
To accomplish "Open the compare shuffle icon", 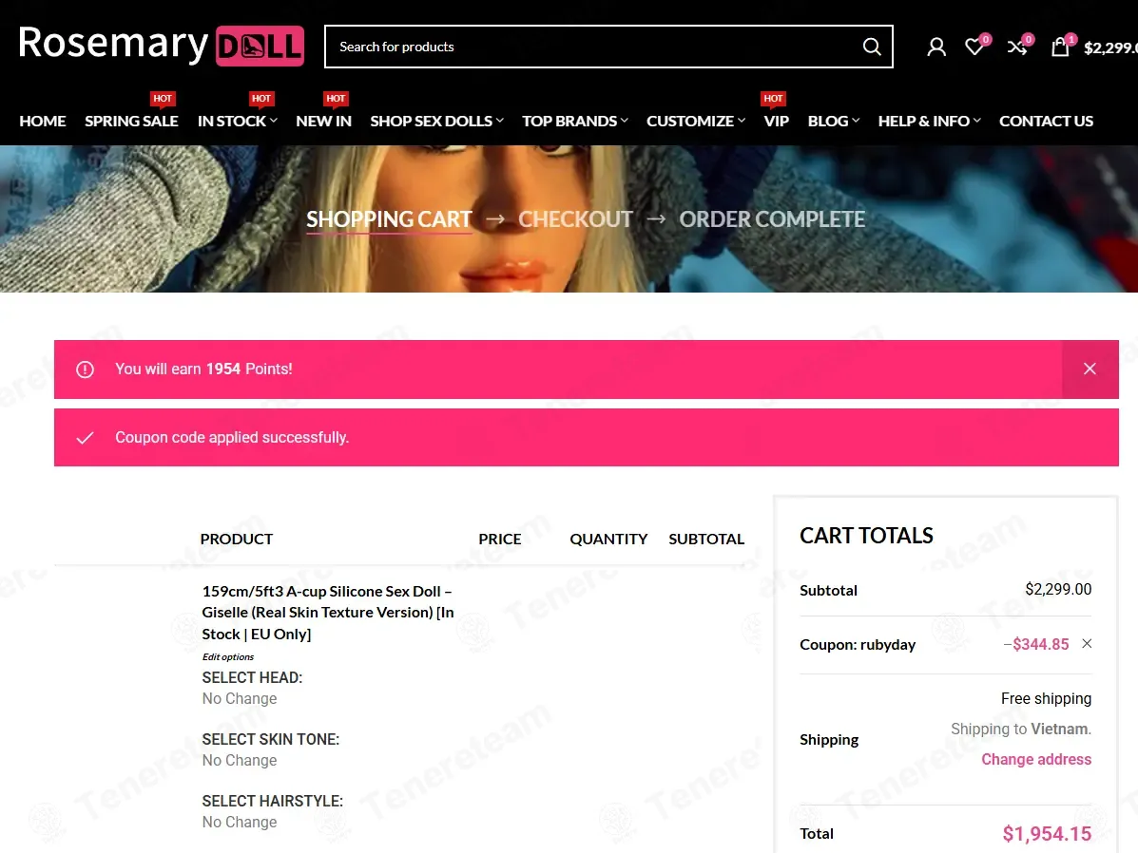I will pos(1017,47).
